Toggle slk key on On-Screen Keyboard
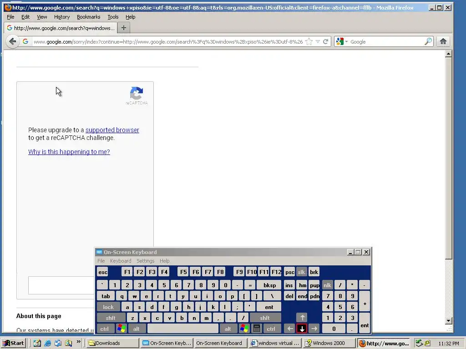 tap(301, 272)
